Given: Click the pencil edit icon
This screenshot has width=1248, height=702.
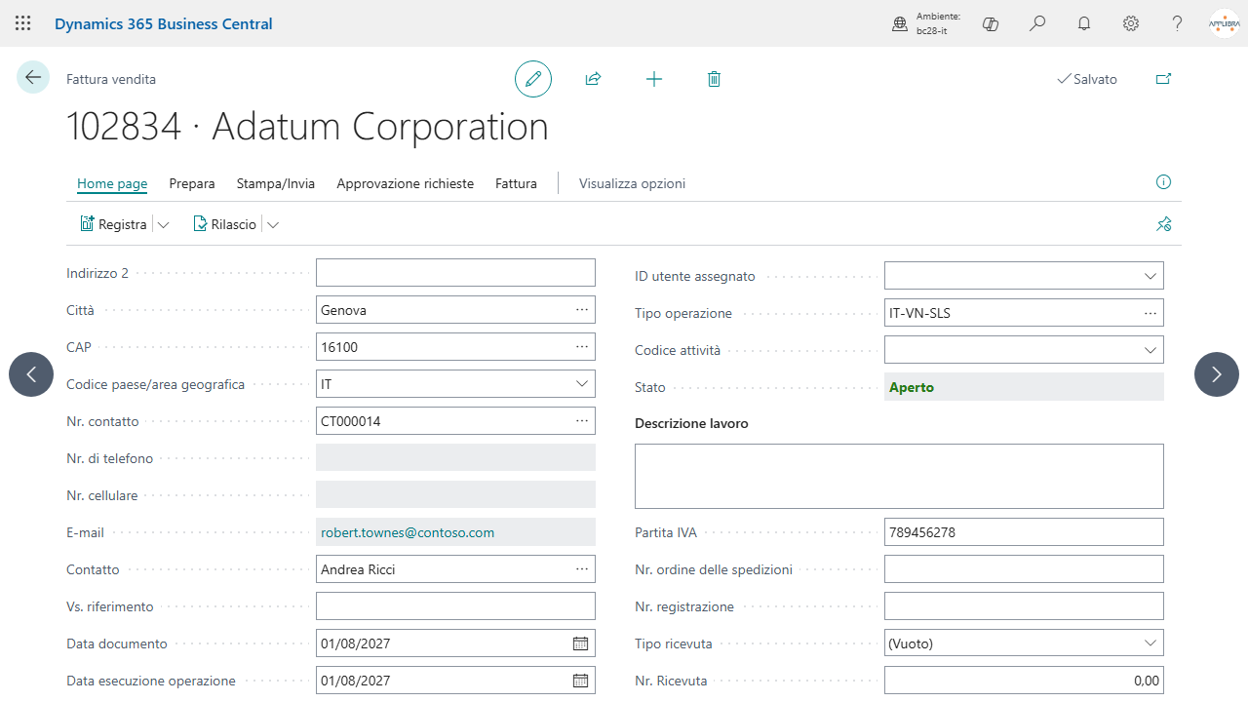Looking at the screenshot, I should coord(533,79).
